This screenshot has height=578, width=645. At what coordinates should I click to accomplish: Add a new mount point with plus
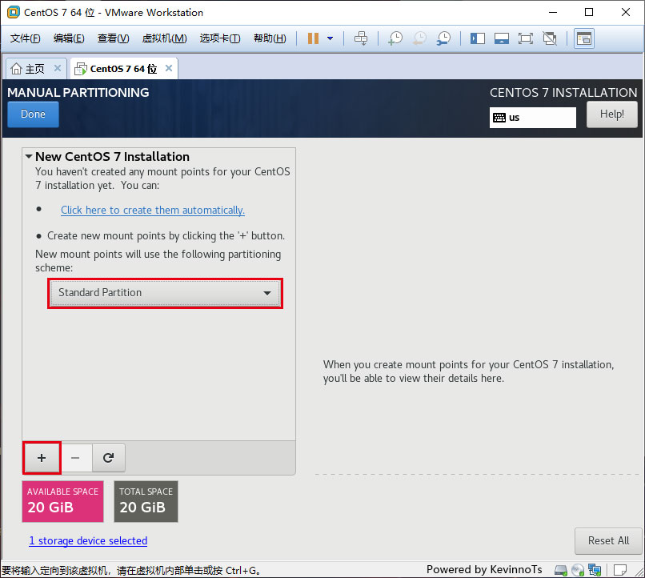click(42, 458)
